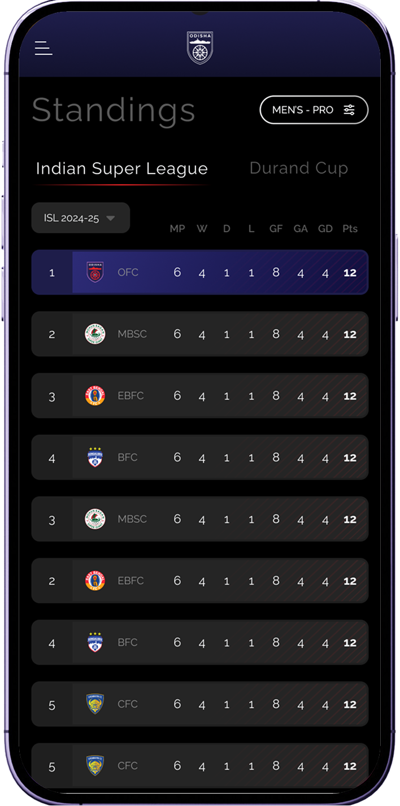Click the GD column header
This screenshot has width=400, height=806.
click(x=325, y=229)
